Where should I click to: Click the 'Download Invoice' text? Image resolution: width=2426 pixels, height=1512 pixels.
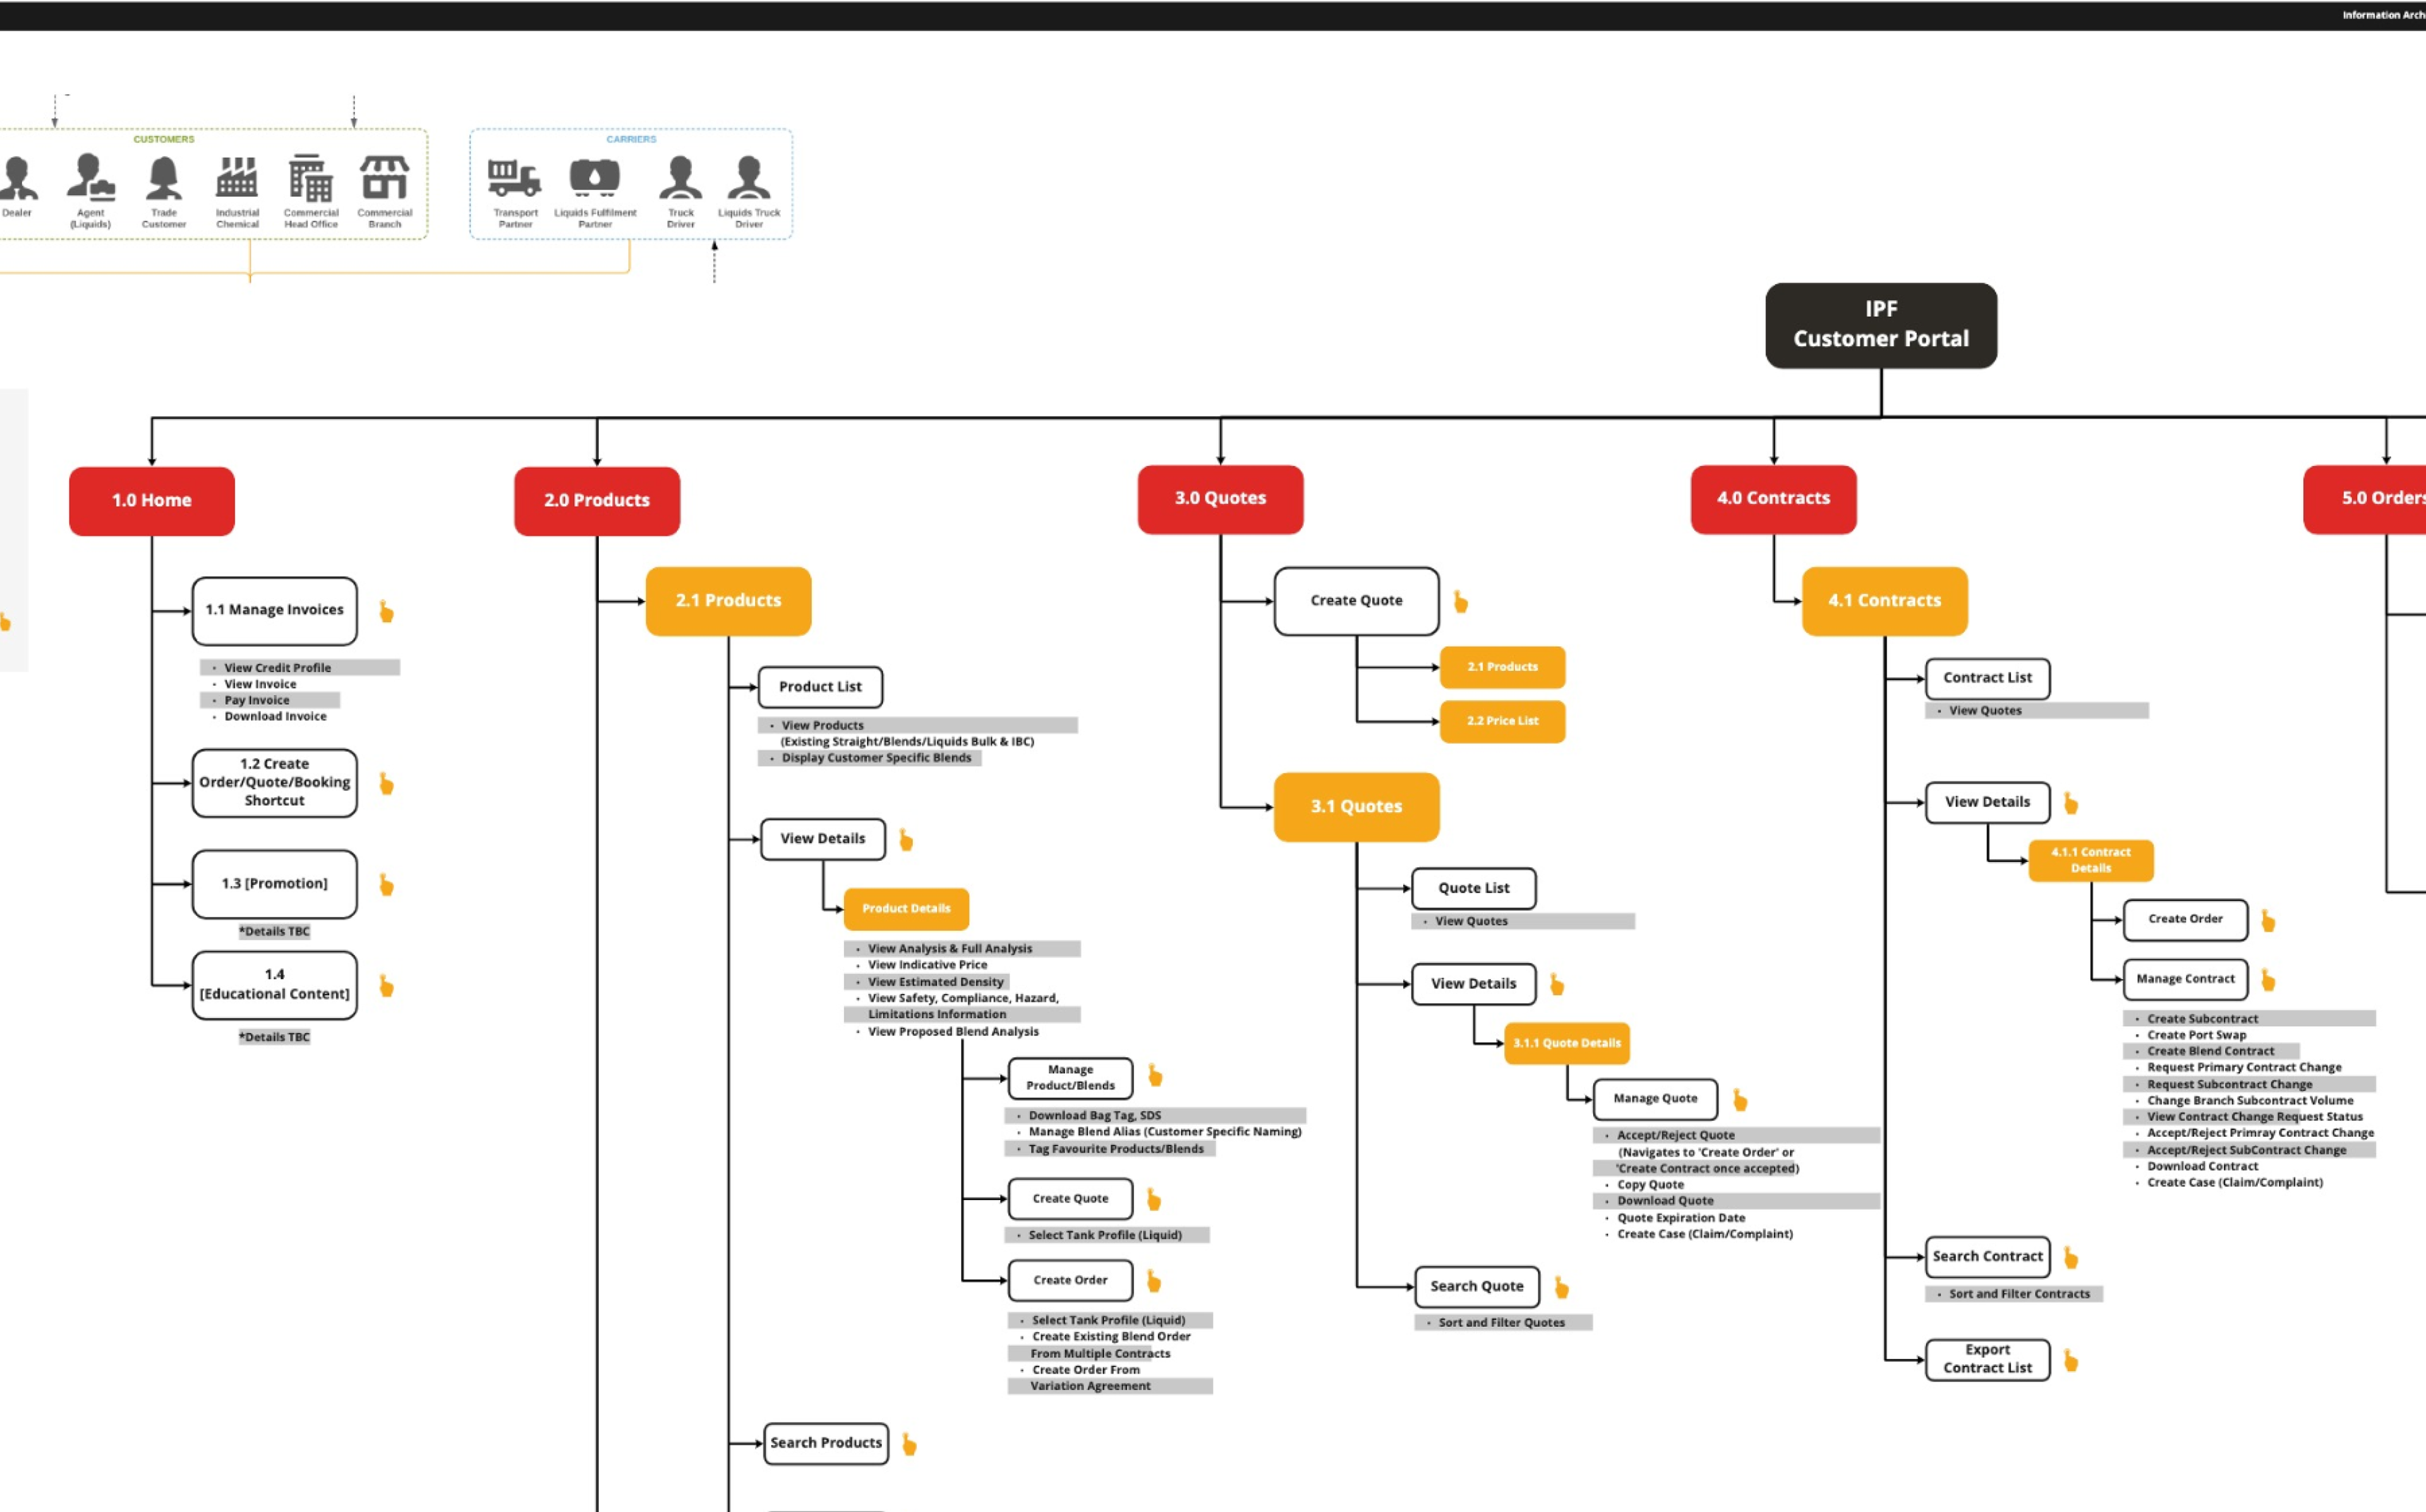coord(275,717)
